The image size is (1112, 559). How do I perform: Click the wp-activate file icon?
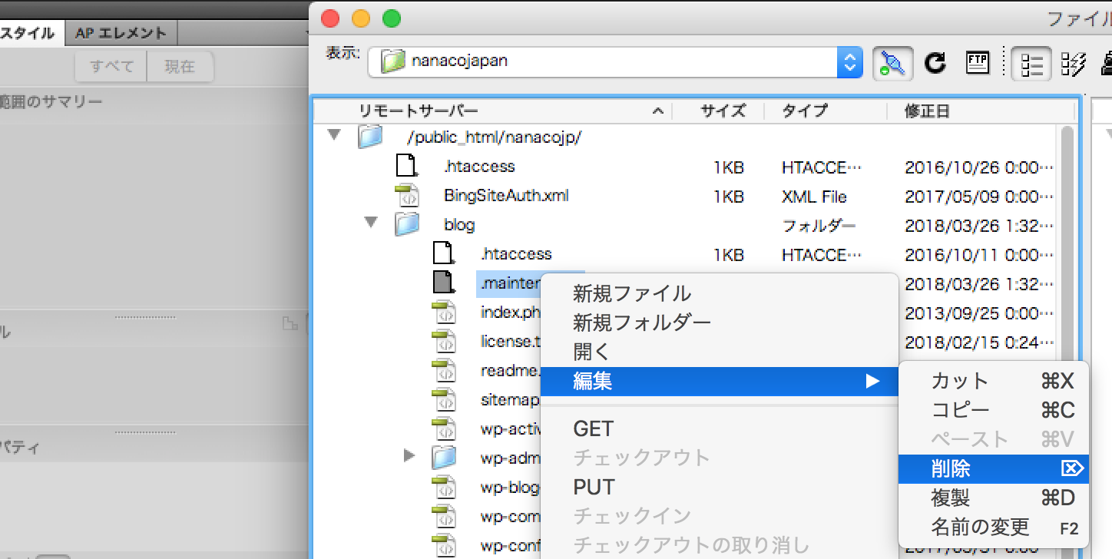click(x=443, y=429)
